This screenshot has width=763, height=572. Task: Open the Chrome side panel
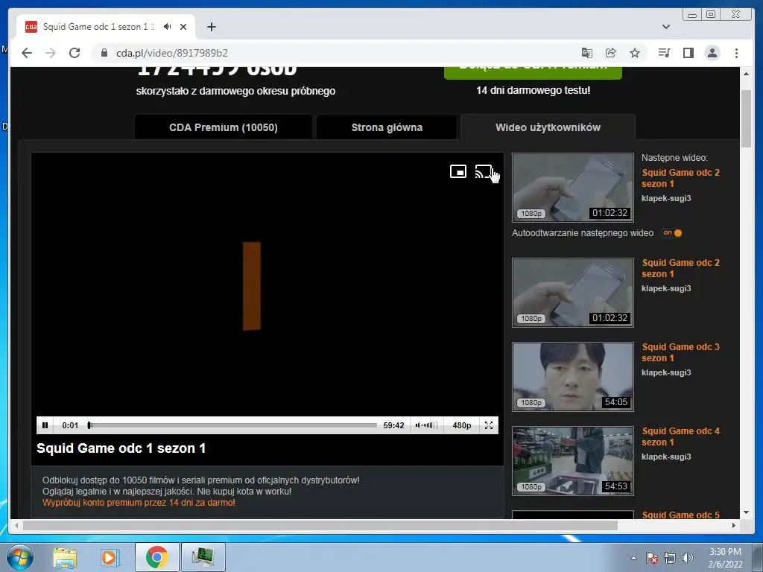click(x=688, y=53)
